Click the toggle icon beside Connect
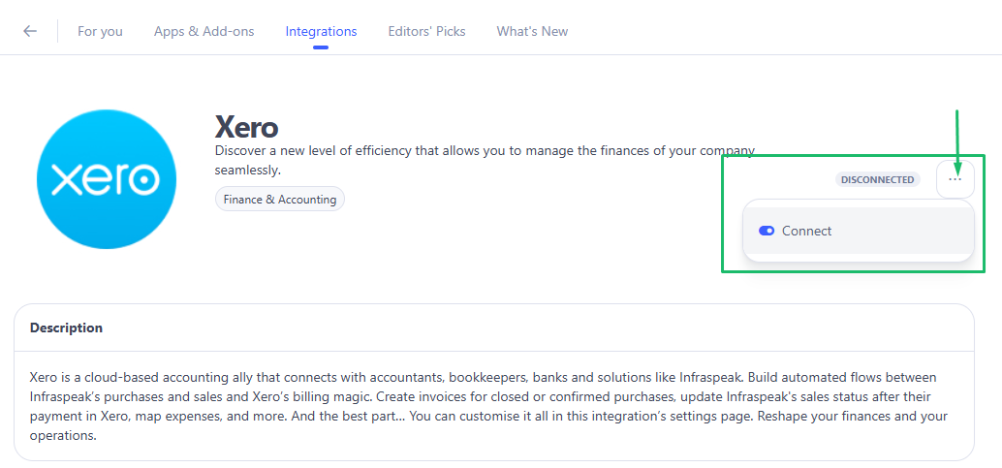Viewport: 1002px width, 468px height. coord(767,231)
